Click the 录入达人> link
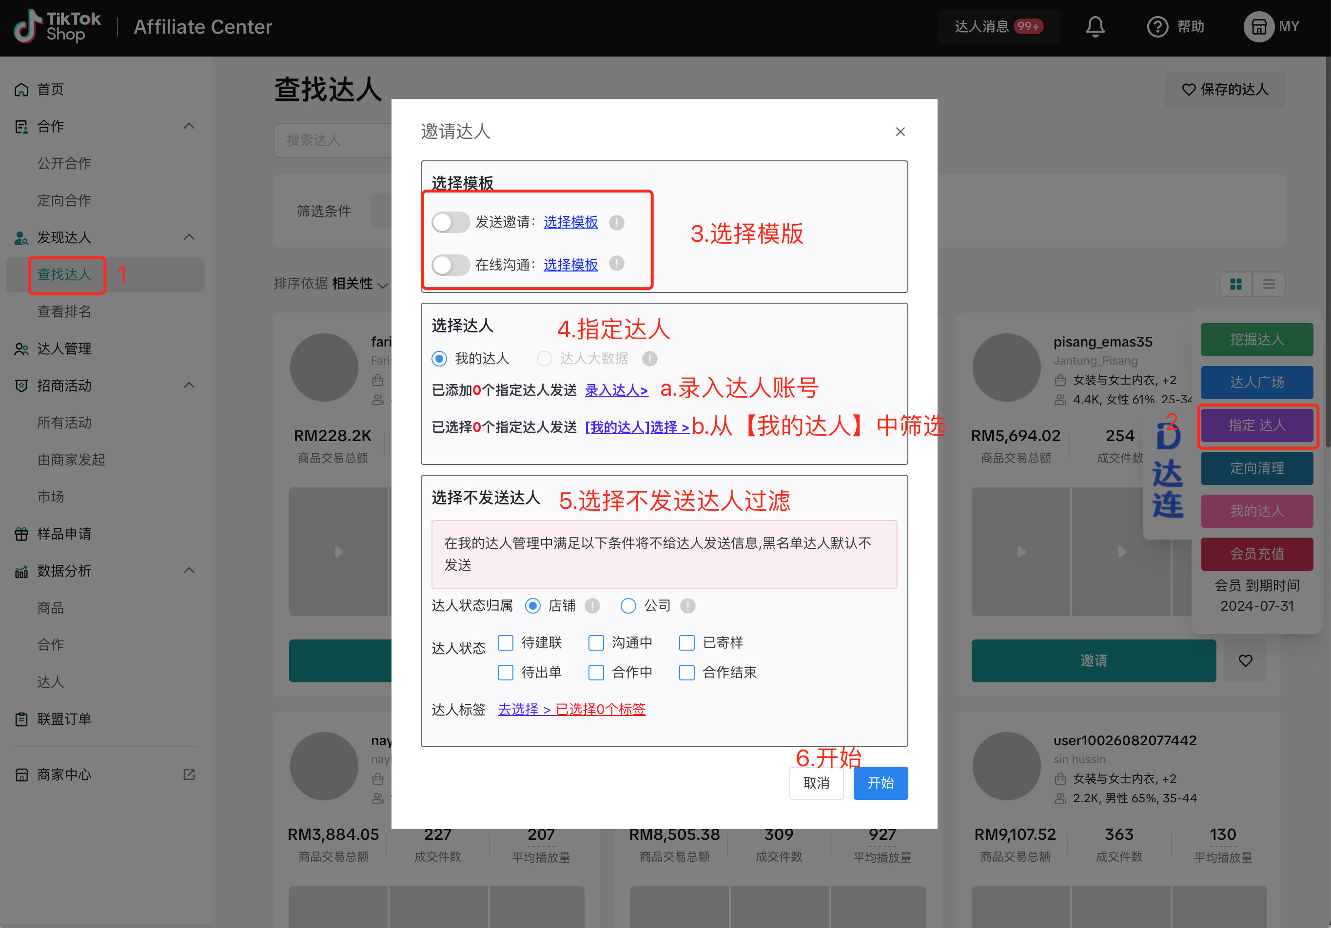The image size is (1331, 928). (x=616, y=390)
